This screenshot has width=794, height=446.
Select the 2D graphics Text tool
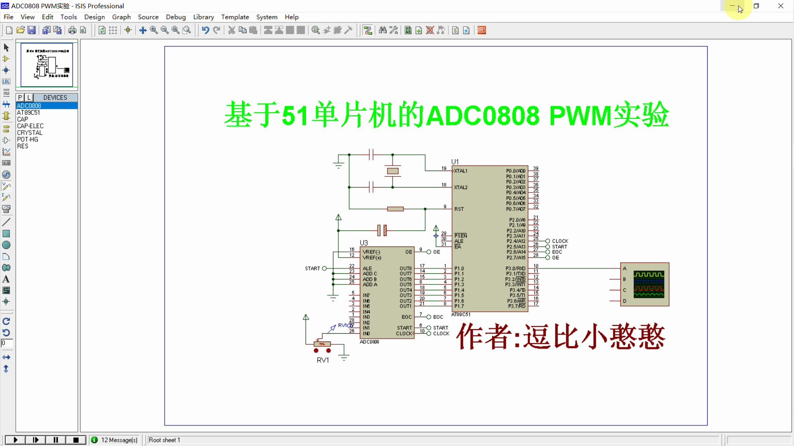click(x=6, y=280)
